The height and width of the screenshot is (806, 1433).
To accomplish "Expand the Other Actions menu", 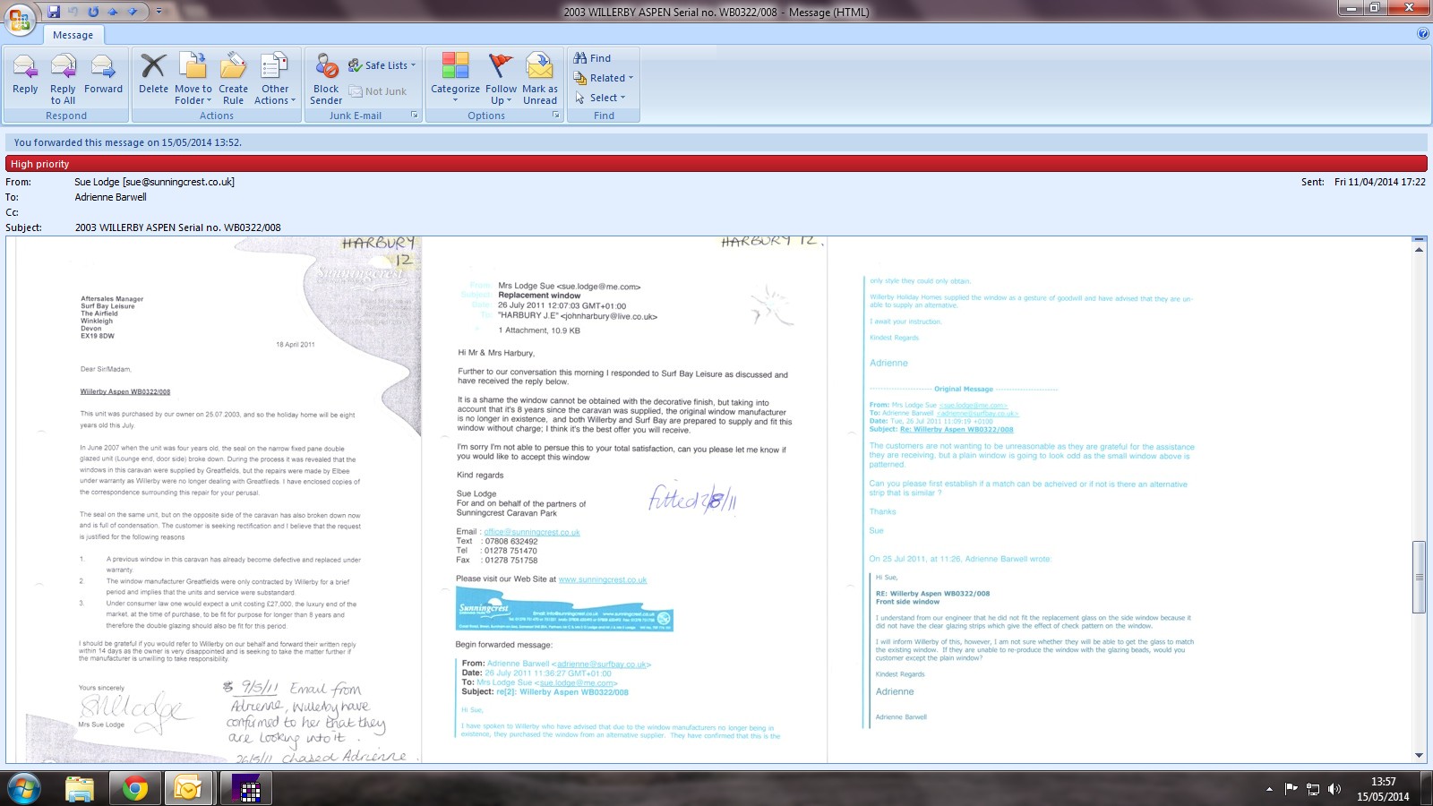I will pyautogui.click(x=275, y=79).
